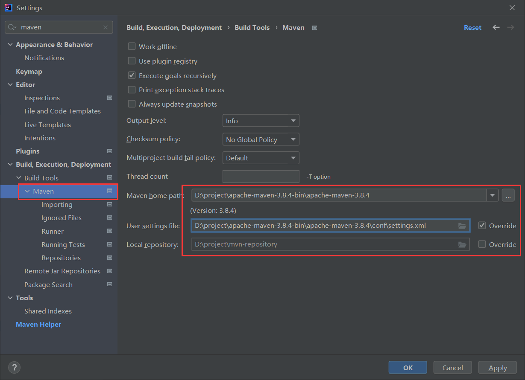The width and height of the screenshot is (525, 380).
Task: Click the clear search text icon
Action: (106, 27)
